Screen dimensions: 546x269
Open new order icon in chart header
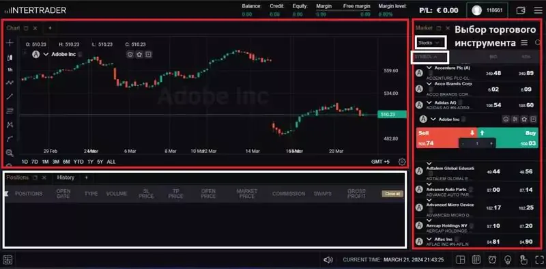point(148,55)
